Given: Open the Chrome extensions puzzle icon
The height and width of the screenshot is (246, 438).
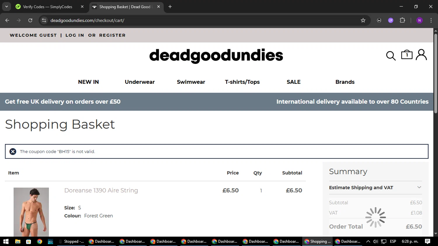Looking at the screenshot, I should (402, 20).
